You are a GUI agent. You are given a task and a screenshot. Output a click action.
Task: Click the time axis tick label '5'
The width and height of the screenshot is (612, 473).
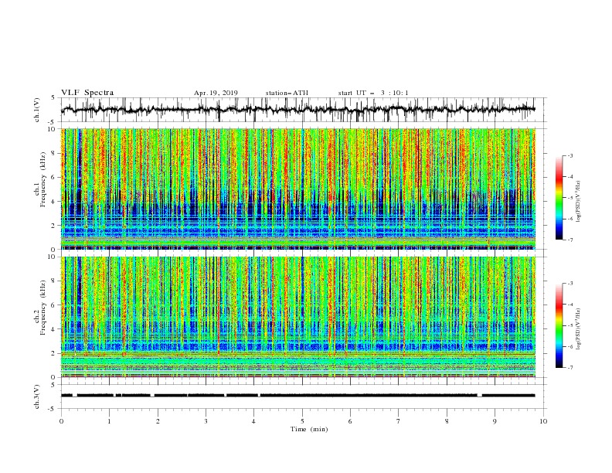coord(302,421)
